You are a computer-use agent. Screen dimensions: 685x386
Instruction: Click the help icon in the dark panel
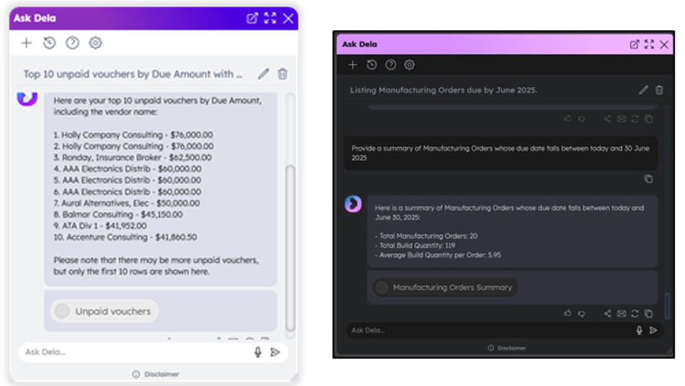click(390, 65)
